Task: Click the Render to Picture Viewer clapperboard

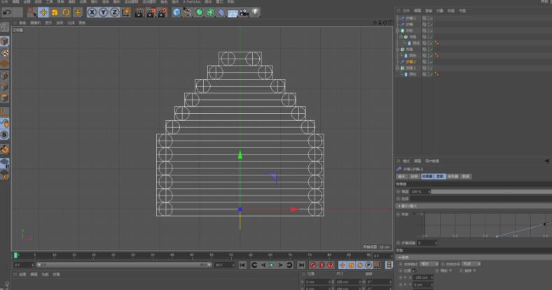Action: tap(149, 12)
